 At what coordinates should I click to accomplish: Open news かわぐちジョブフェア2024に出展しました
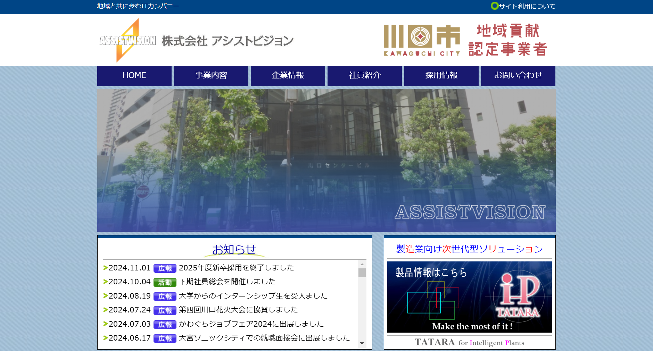(251, 324)
